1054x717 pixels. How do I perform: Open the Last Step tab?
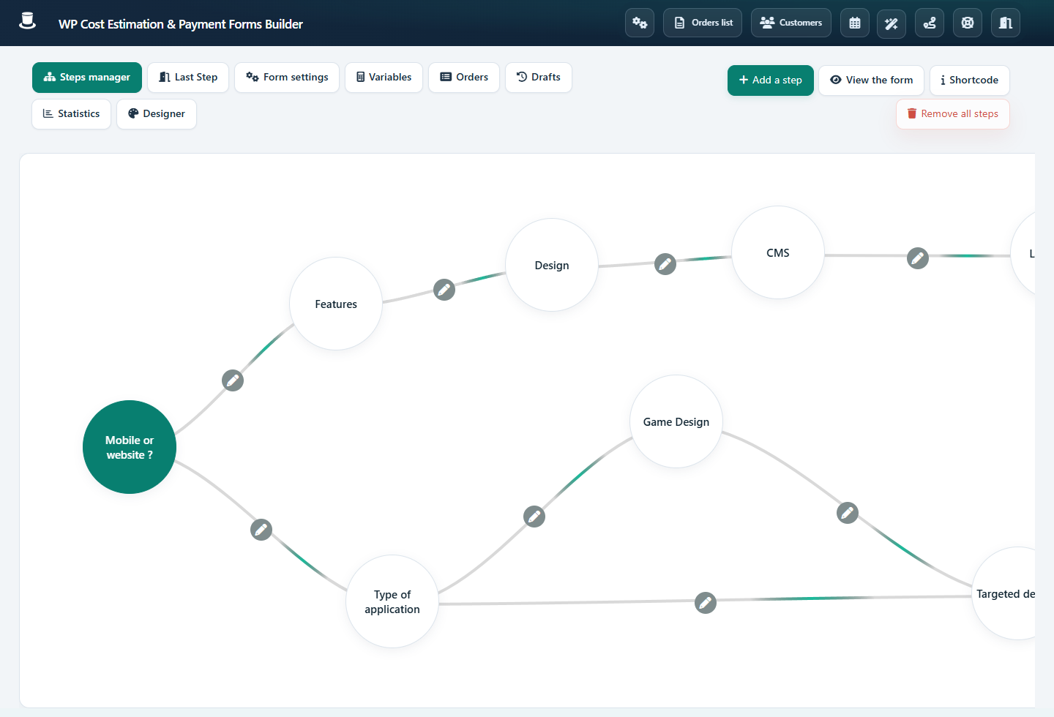click(188, 78)
